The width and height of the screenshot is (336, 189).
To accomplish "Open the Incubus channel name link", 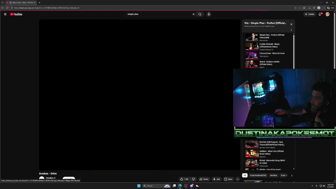I will [50, 178].
